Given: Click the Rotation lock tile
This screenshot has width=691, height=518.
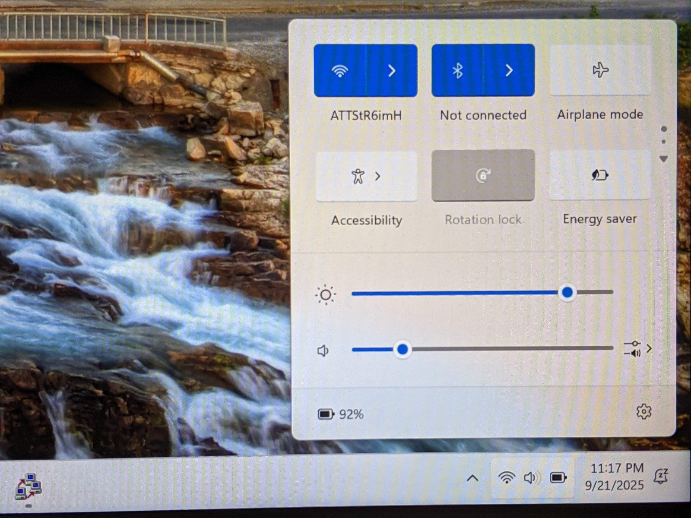Looking at the screenshot, I should click(x=483, y=176).
